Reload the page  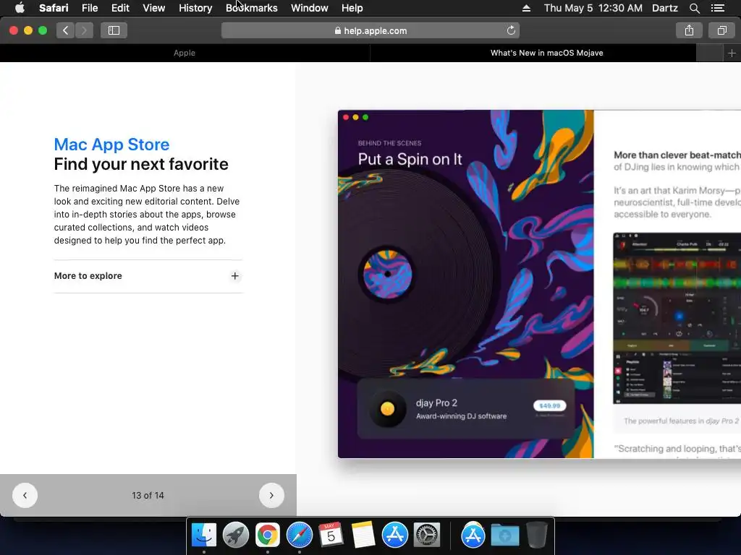coord(511,30)
